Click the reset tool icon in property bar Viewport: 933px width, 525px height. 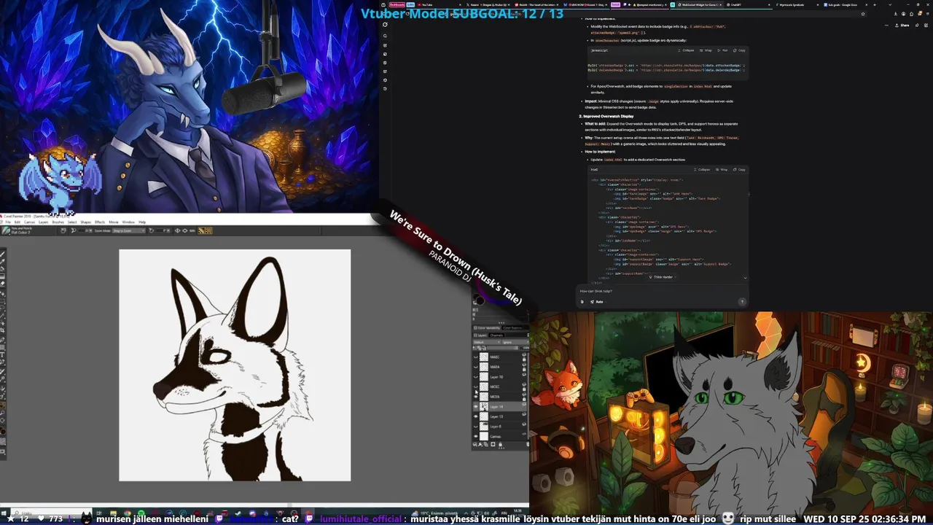[63, 230]
